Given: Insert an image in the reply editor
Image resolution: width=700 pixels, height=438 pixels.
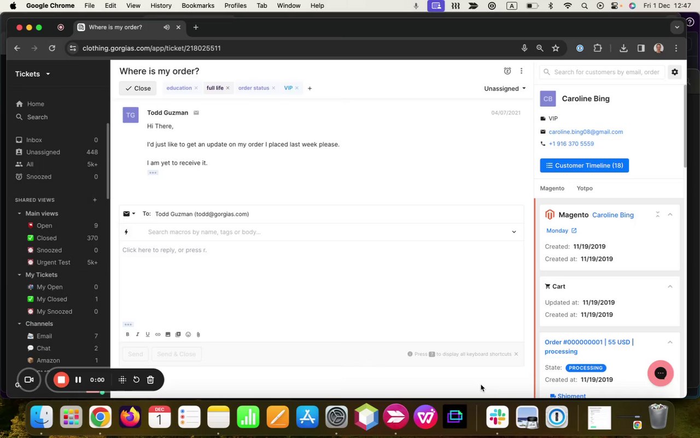Looking at the screenshot, I should pos(168,335).
